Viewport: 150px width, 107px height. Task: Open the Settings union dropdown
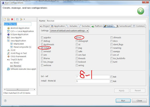(x=69, y=30)
